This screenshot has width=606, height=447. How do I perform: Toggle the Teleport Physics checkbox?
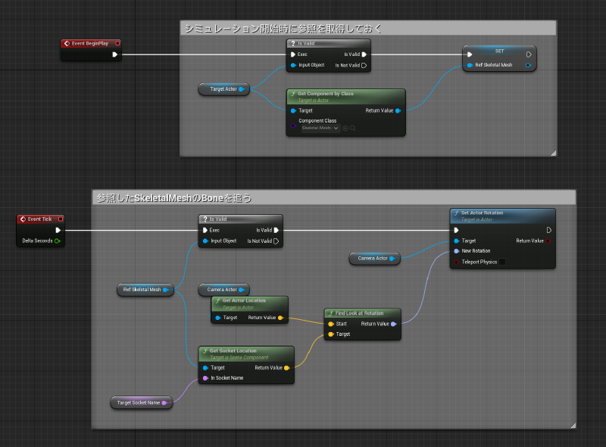502,262
